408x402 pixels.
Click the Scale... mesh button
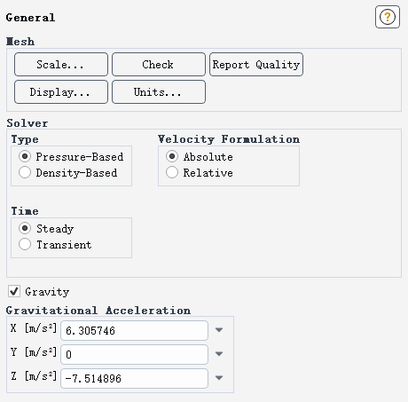click(61, 65)
